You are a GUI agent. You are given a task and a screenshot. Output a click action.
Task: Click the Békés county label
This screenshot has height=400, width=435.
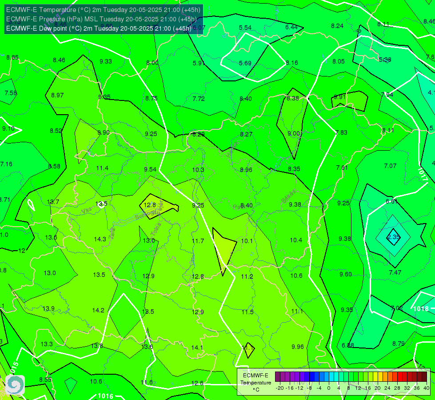click(289, 196)
